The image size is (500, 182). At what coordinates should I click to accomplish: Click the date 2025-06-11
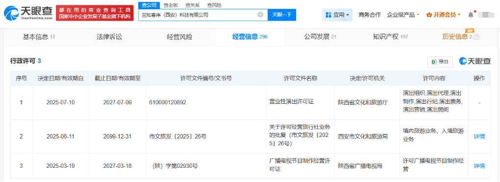(x=61, y=136)
